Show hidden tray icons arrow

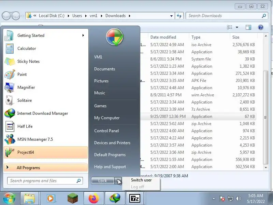(x=214, y=199)
